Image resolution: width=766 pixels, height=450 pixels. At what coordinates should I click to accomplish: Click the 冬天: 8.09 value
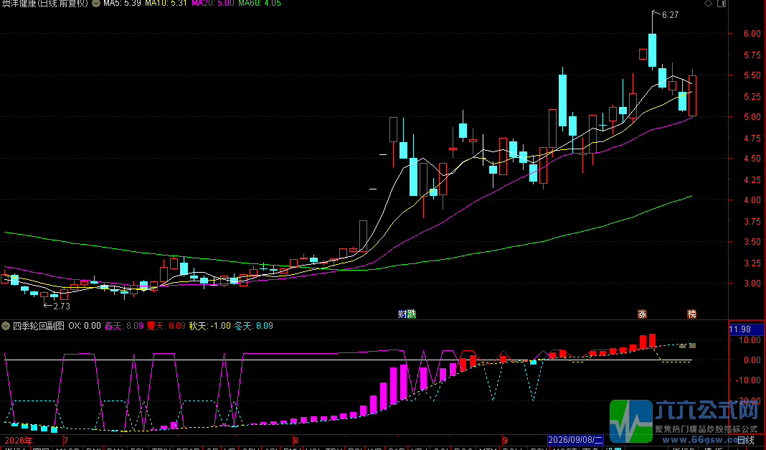254,326
